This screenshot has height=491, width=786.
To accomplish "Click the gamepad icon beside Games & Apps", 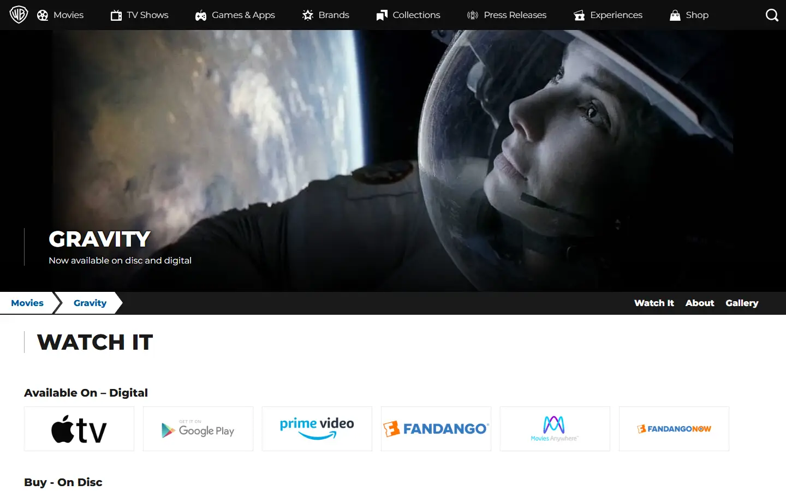I will click(x=201, y=15).
